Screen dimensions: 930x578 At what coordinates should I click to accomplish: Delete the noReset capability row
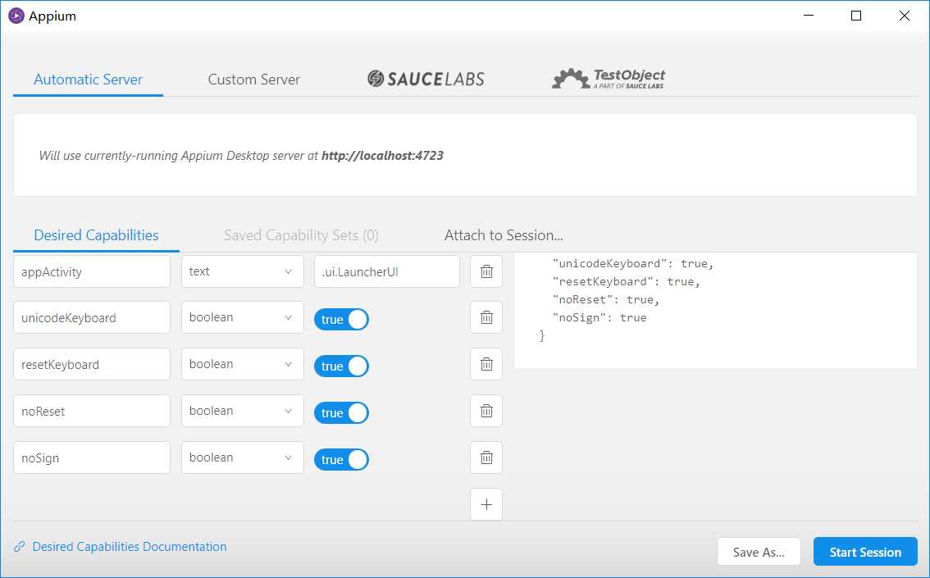tap(486, 411)
